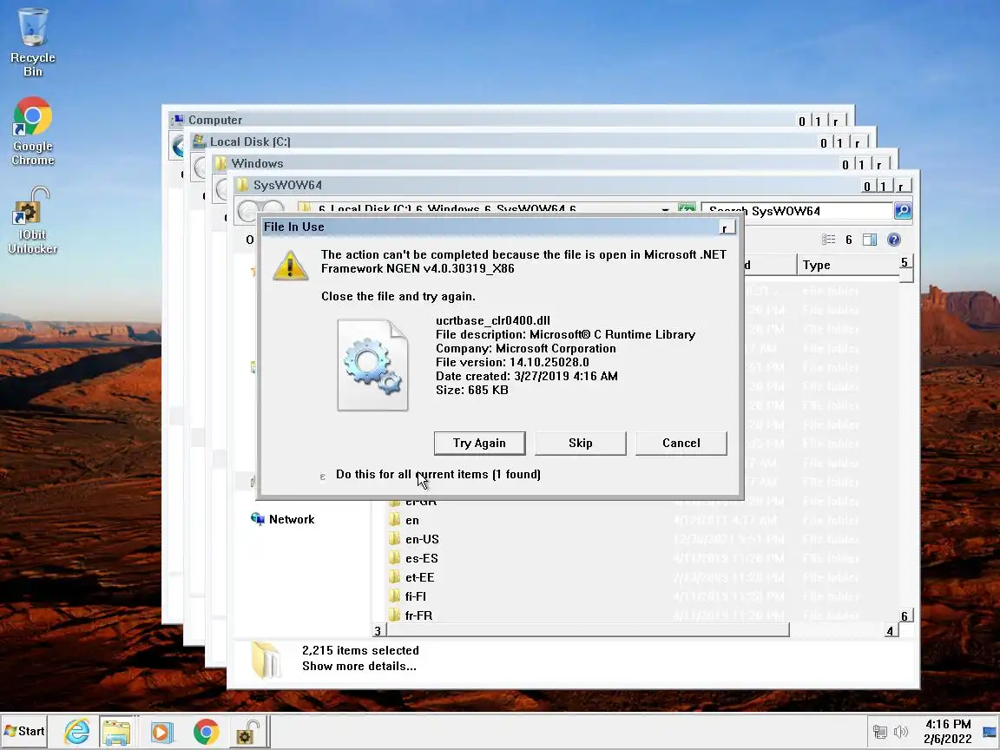Bring the Computer window to front by its title

(215, 120)
